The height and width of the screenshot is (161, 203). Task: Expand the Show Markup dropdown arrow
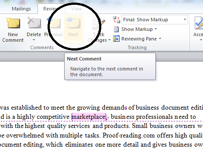(155, 29)
